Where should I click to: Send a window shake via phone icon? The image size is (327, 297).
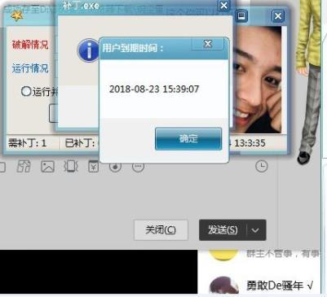click(x=71, y=166)
